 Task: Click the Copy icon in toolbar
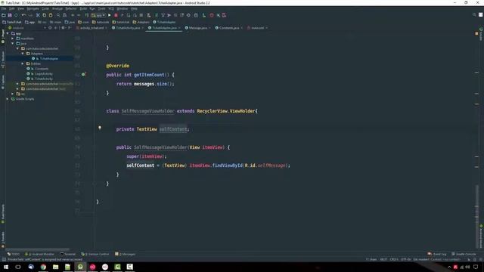coord(44,15)
